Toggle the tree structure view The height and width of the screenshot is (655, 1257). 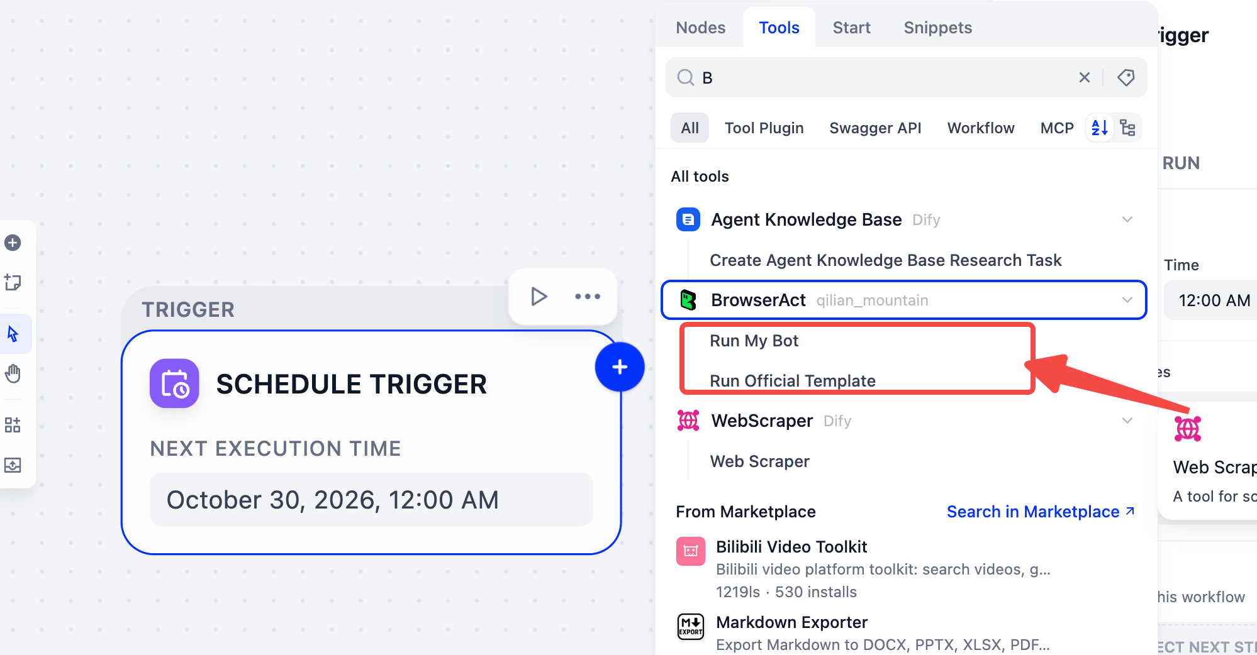(x=1128, y=128)
